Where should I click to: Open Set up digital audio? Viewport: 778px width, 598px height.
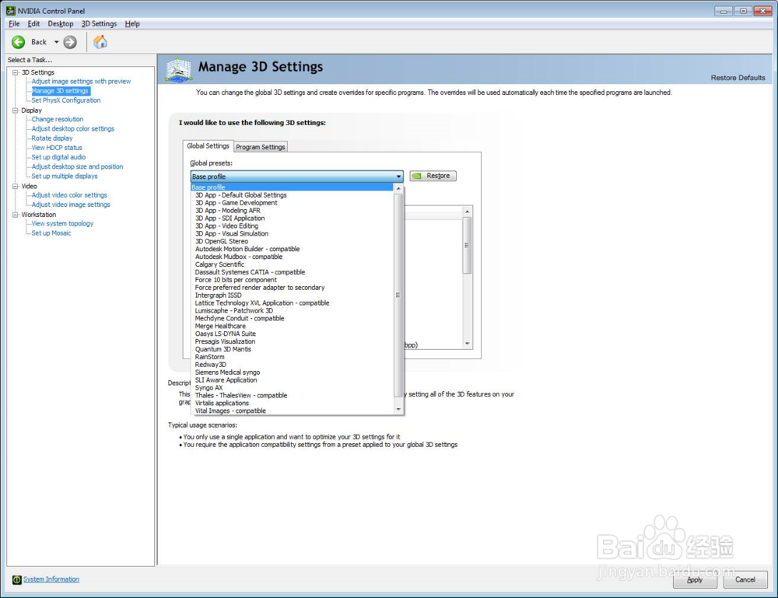[x=58, y=157]
